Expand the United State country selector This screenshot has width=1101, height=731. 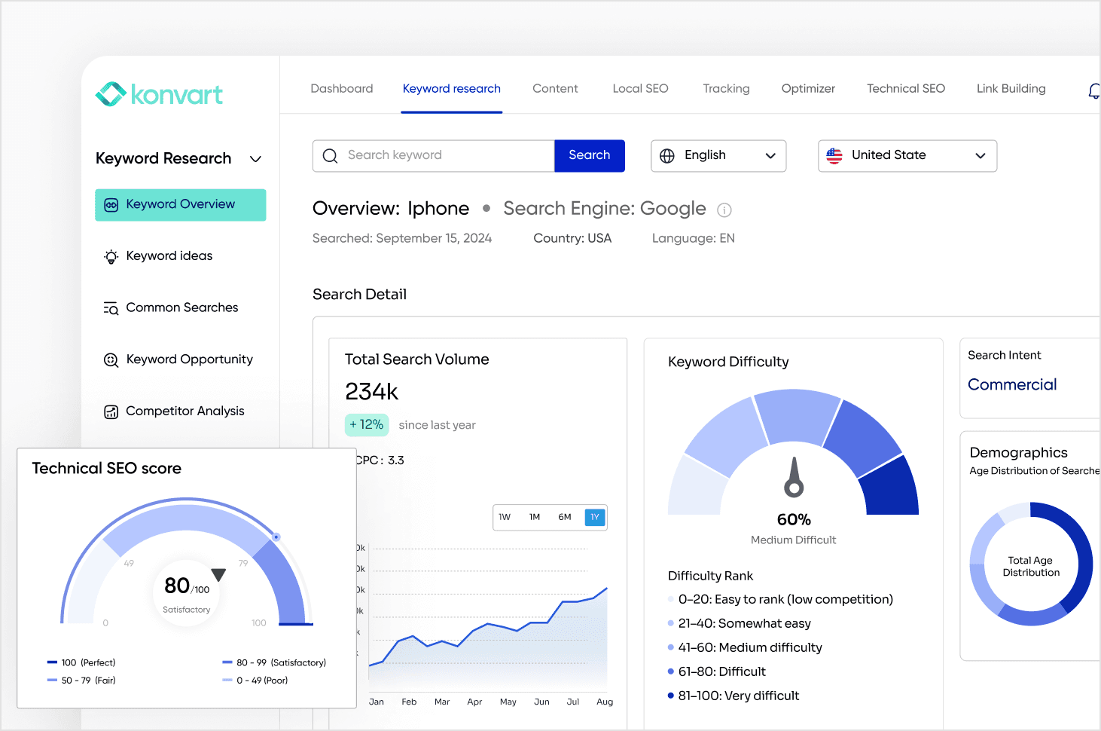[x=907, y=155]
